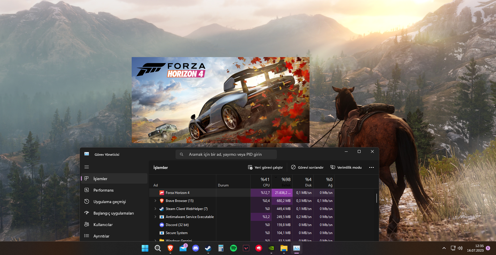Open the Kullanıcılar page

pos(114,225)
